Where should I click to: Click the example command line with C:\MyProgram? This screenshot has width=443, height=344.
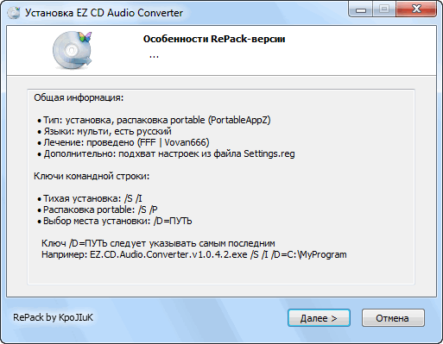coord(194,254)
